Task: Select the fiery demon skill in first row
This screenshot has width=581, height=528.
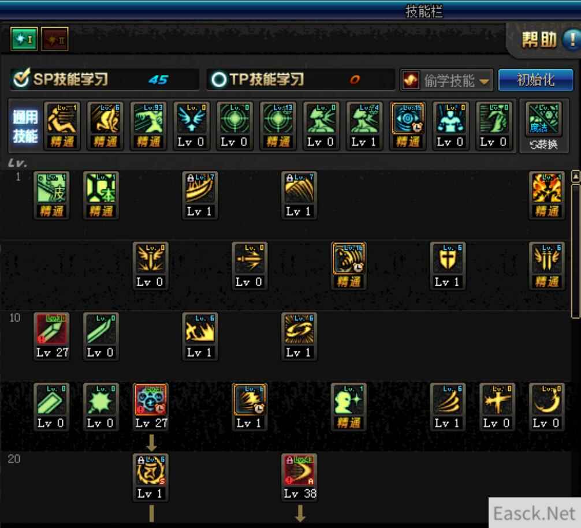Action: (x=546, y=188)
